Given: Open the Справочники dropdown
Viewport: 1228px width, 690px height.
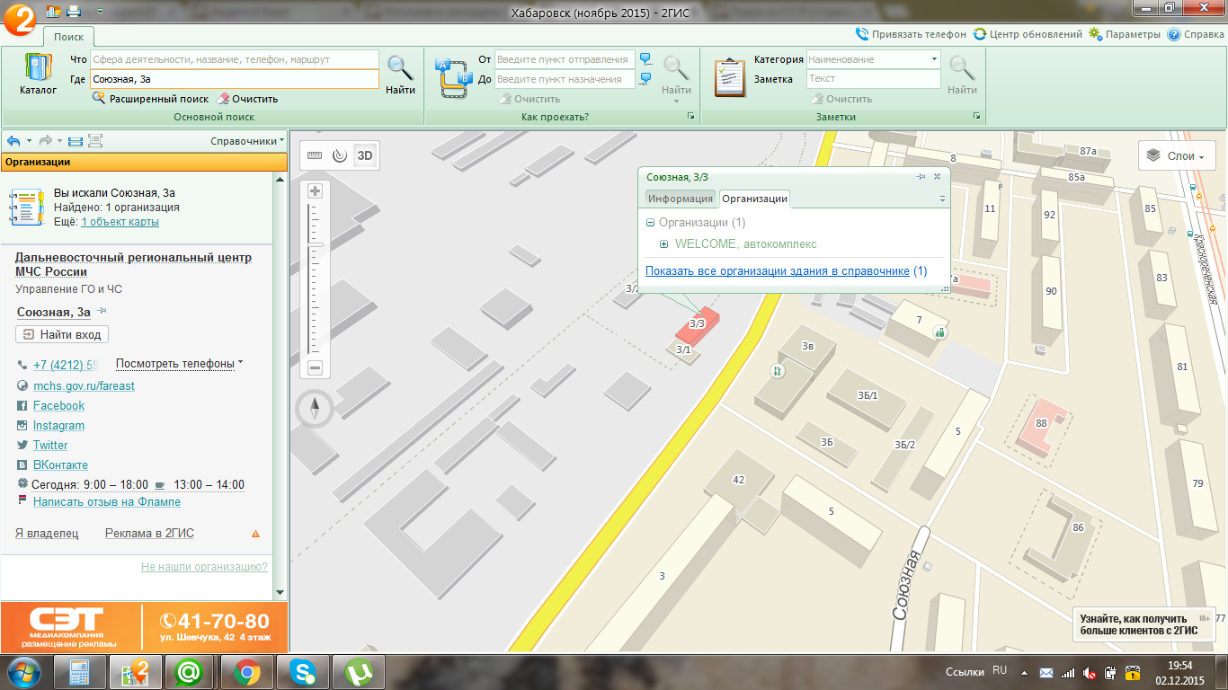Looking at the screenshot, I should click(x=247, y=141).
